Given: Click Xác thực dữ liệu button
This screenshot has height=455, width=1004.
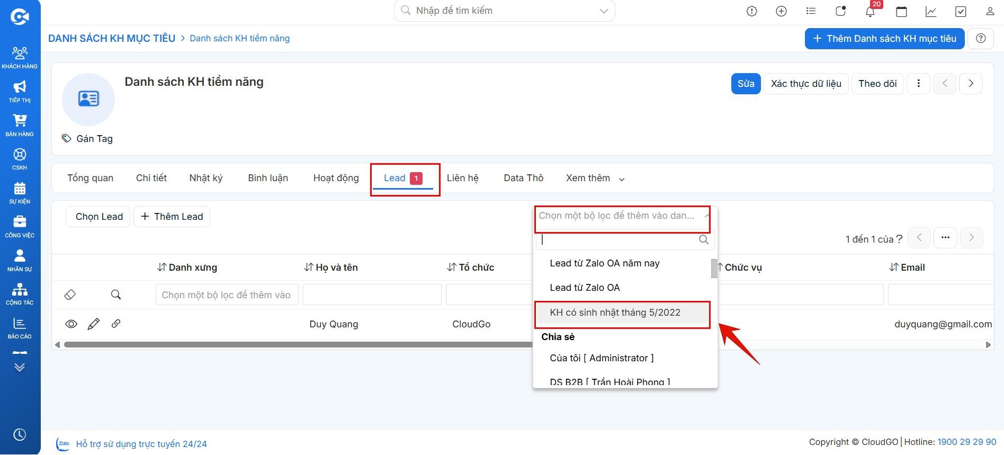Looking at the screenshot, I should pos(806,84).
